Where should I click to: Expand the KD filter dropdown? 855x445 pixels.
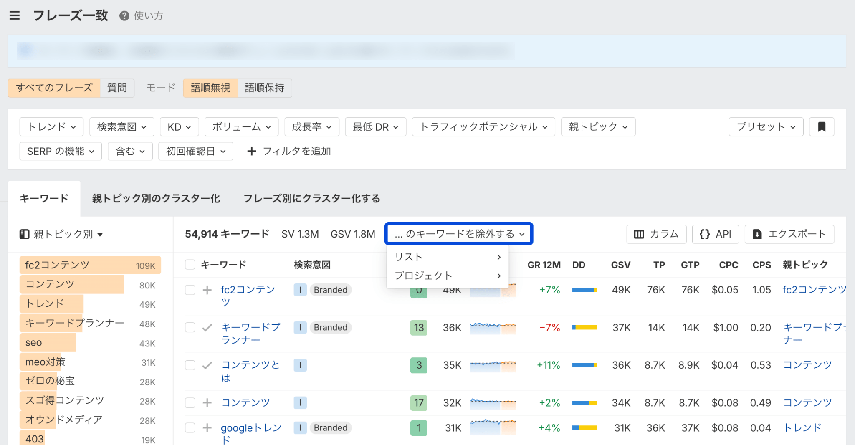pyautogui.click(x=179, y=127)
